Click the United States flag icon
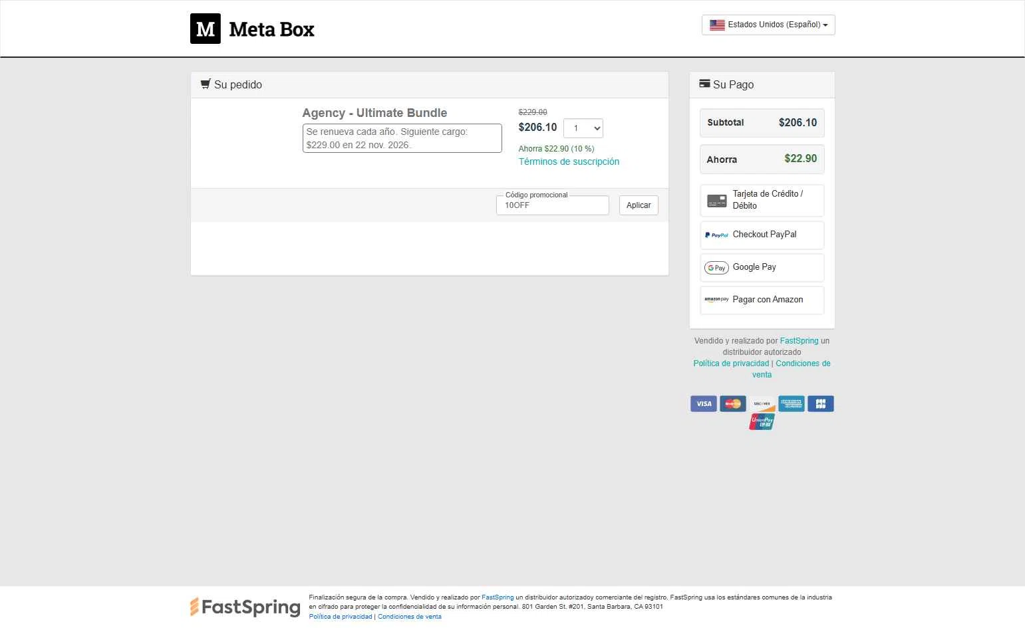Screen dimensions: 1025x628 pyautogui.click(x=717, y=25)
